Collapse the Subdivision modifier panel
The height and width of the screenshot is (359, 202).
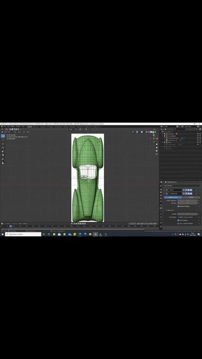164,194
